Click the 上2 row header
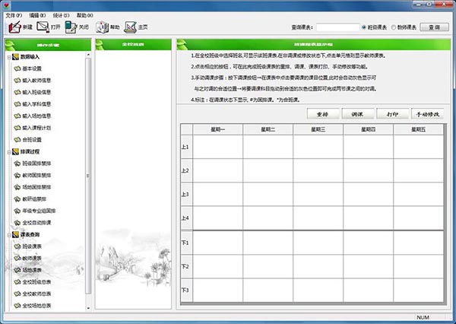Viewport: 456px width, 324px height. [186, 170]
